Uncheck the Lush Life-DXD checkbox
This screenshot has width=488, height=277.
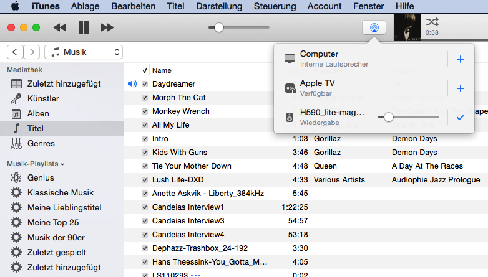pos(145,179)
